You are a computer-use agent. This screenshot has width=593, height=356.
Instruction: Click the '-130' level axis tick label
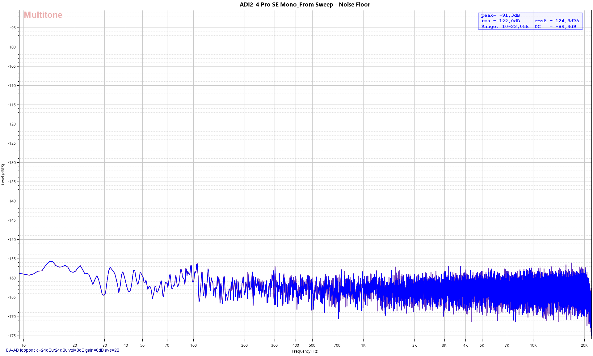pos(12,163)
